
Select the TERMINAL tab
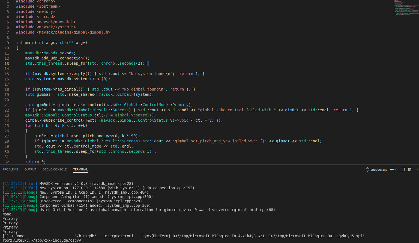tap(80, 169)
